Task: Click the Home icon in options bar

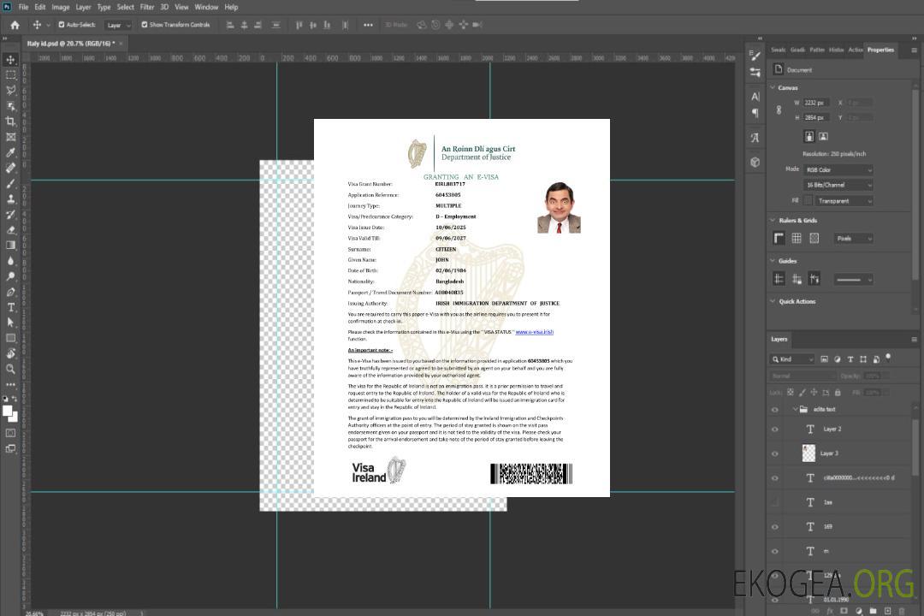Action: (15, 25)
